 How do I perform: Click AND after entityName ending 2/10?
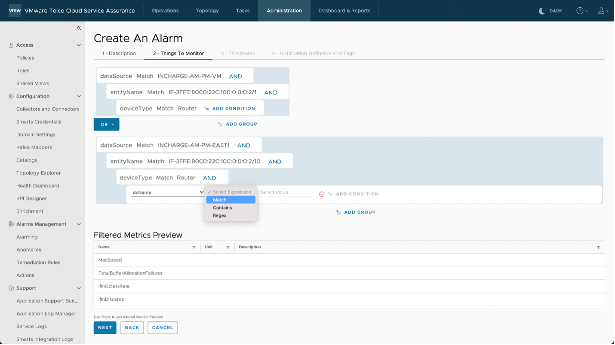click(275, 162)
